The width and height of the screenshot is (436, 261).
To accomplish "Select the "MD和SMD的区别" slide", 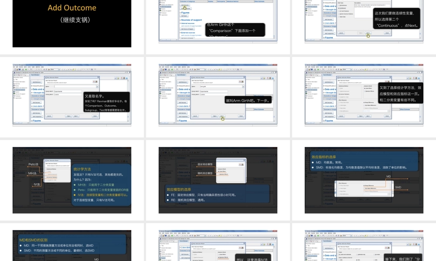I will [x=72, y=246].
